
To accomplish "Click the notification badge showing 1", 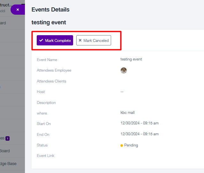I will (x=7, y=138).
